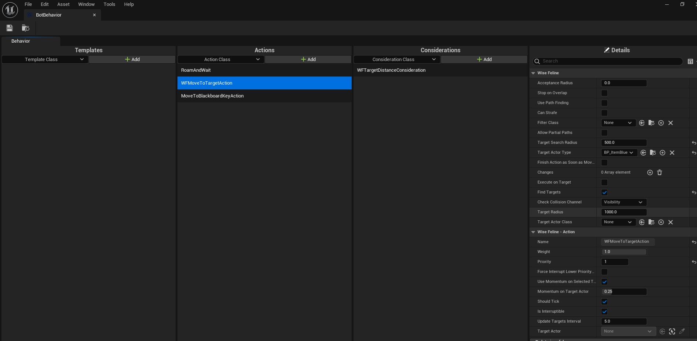Open the Details panel settings grid icon
Image resolution: width=697 pixels, height=341 pixels.
pyautogui.click(x=690, y=61)
